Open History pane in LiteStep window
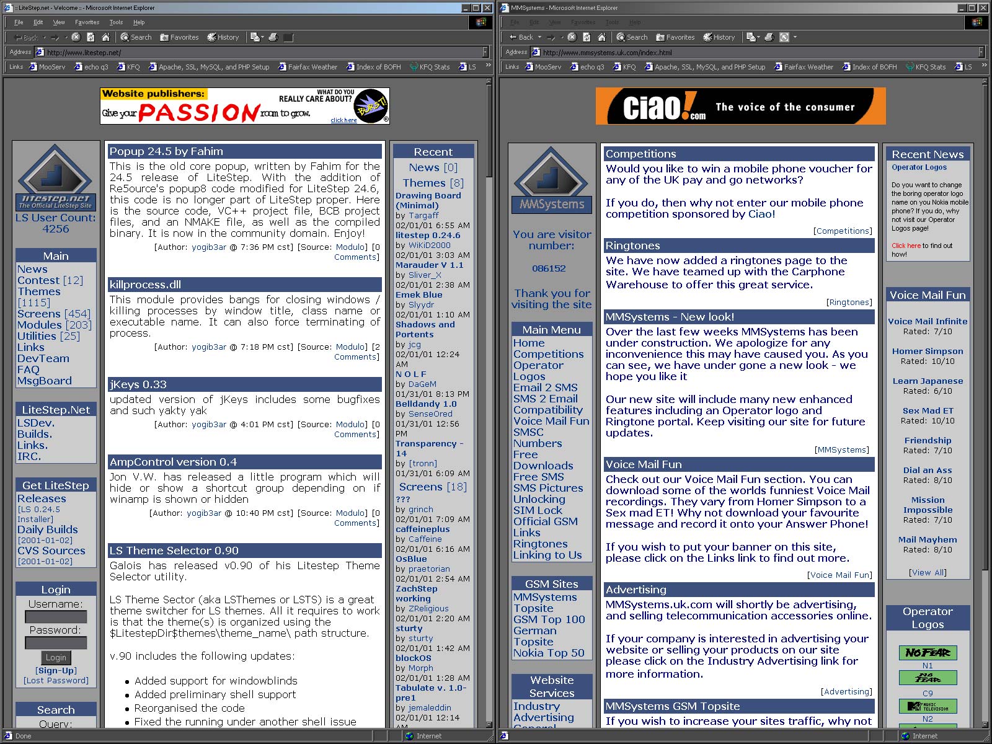This screenshot has width=992, height=744. [223, 37]
